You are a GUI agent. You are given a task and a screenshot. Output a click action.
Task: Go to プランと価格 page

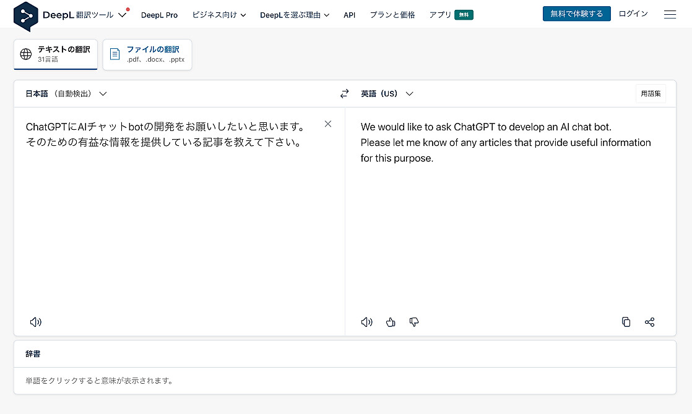coord(392,15)
